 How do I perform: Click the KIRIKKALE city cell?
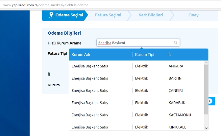pos(178,127)
